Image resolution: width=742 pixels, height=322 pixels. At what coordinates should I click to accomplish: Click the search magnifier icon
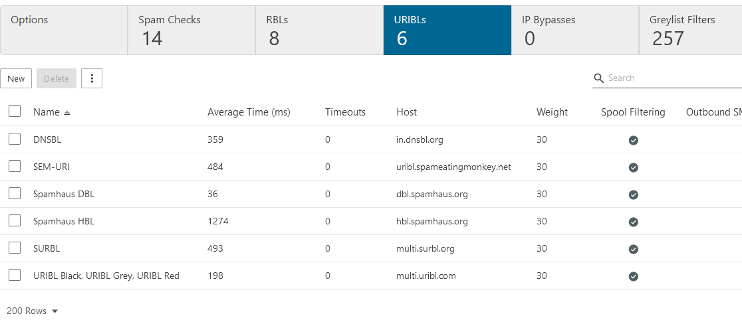(x=598, y=78)
